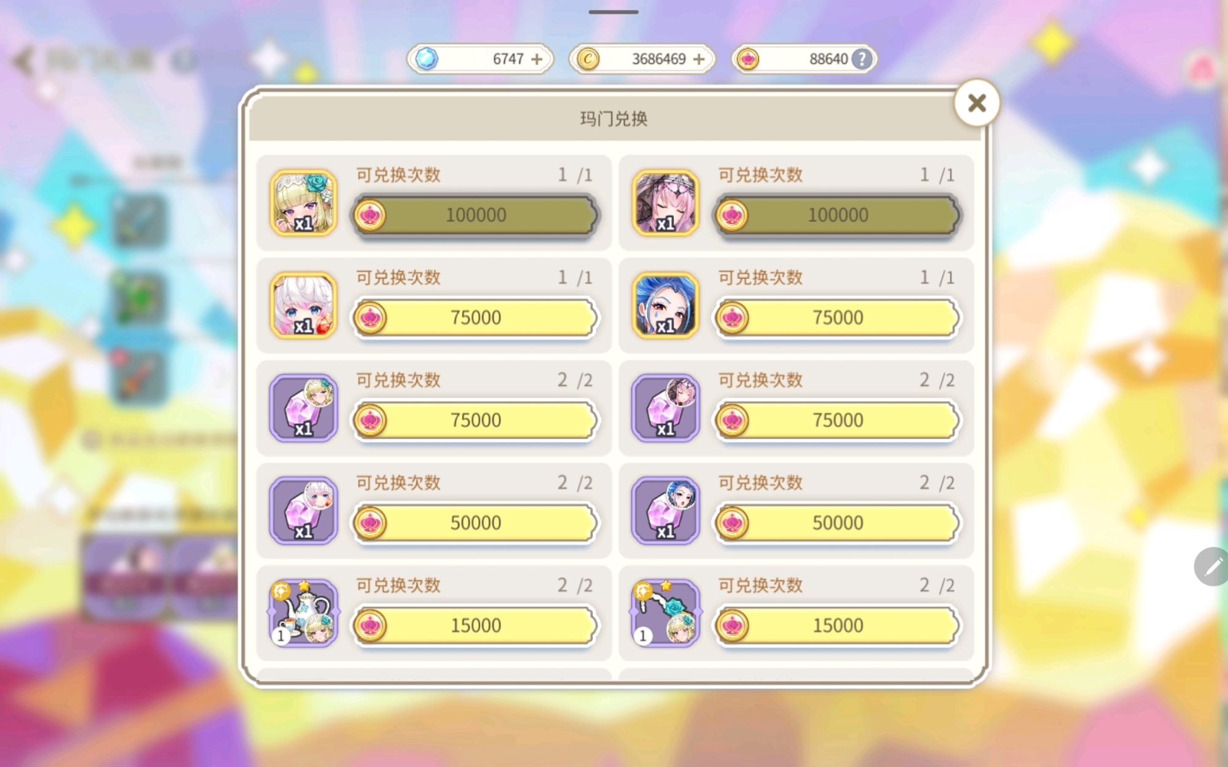The height and width of the screenshot is (767, 1228).
Task: Click the rose staff equipment icon
Action: click(666, 613)
